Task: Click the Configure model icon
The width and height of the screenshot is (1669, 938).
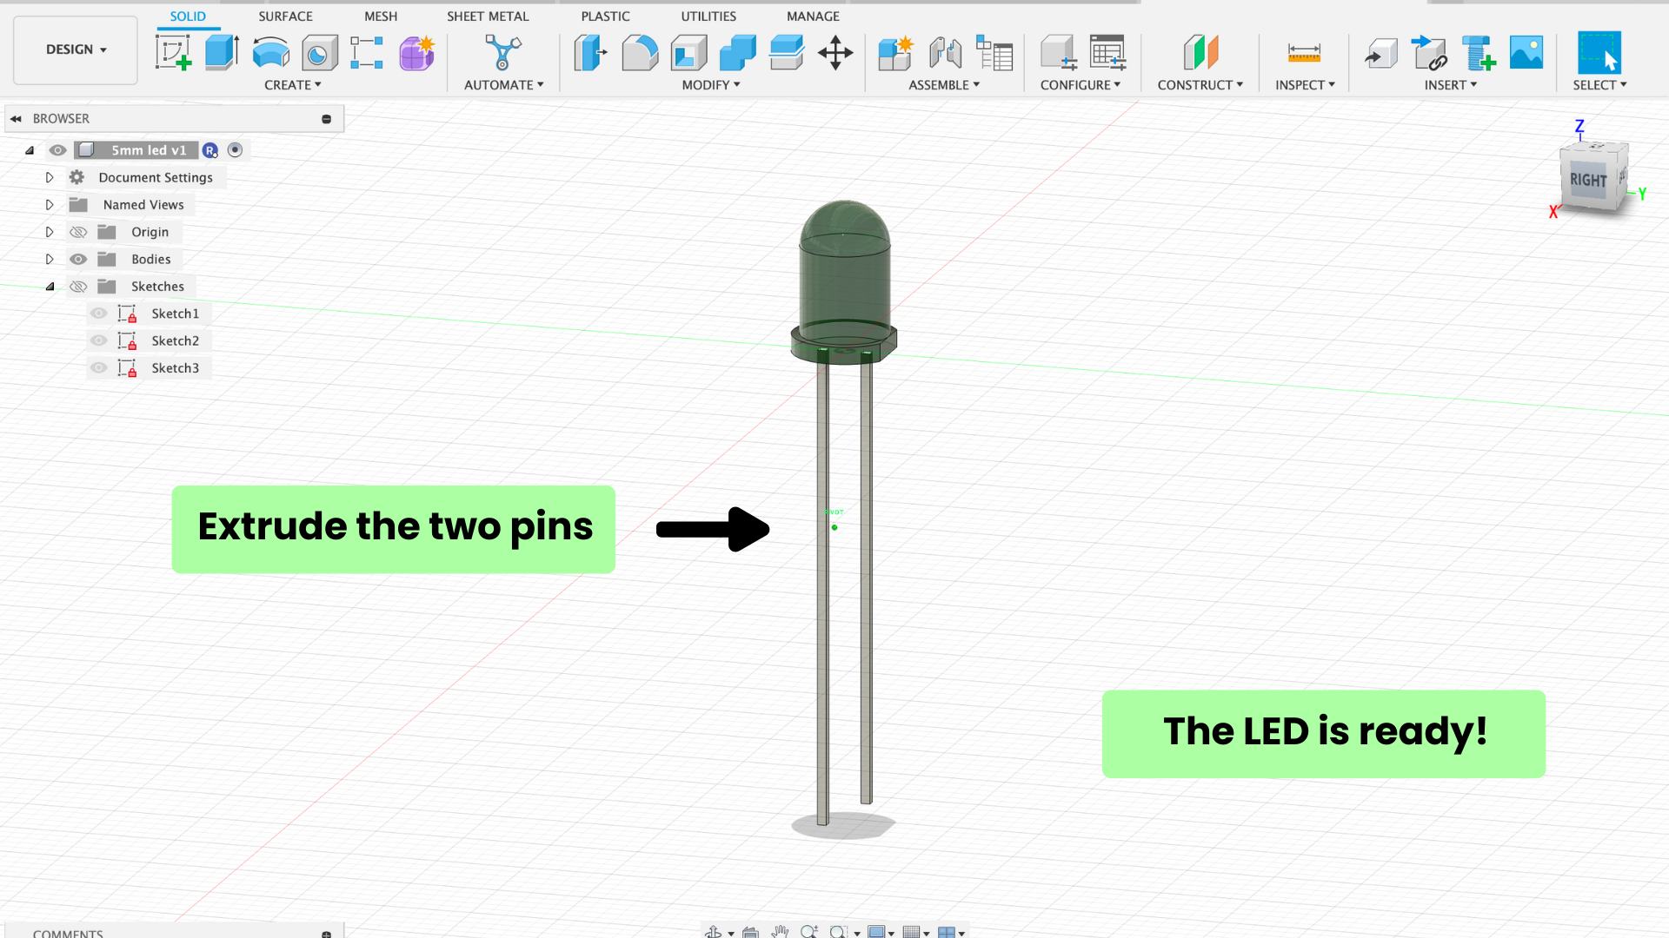Action: 1059,53
